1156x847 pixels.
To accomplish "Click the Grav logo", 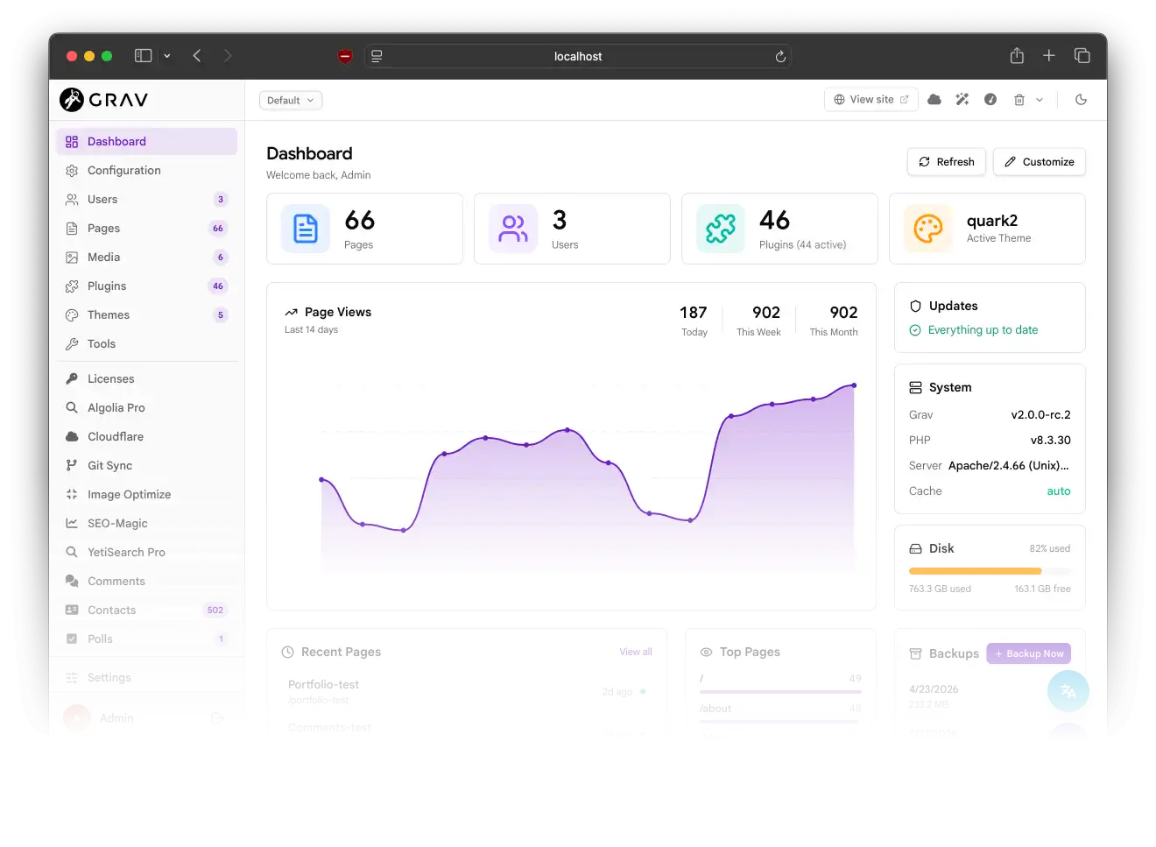I will pyautogui.click(x=103, y=100).
